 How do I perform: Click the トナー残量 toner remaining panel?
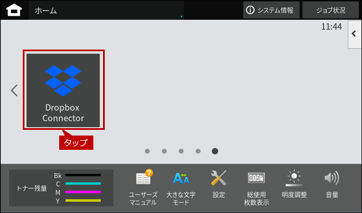tap(61, 188)
